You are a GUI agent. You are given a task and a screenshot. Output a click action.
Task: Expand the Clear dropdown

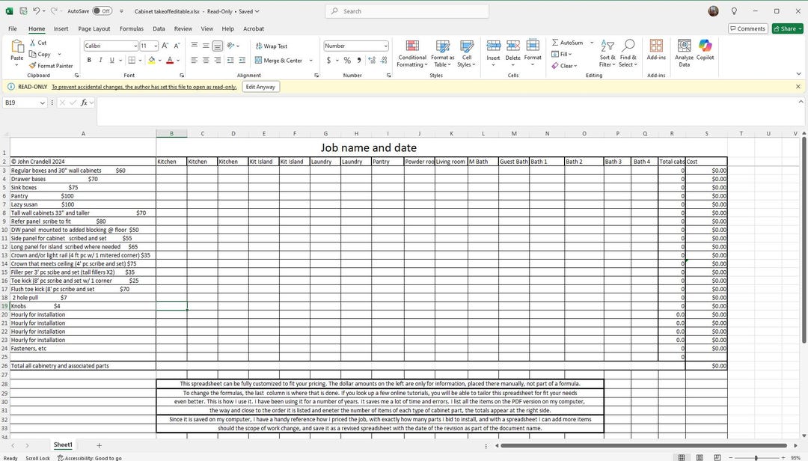pyautogui.click(x=575, y=66)
